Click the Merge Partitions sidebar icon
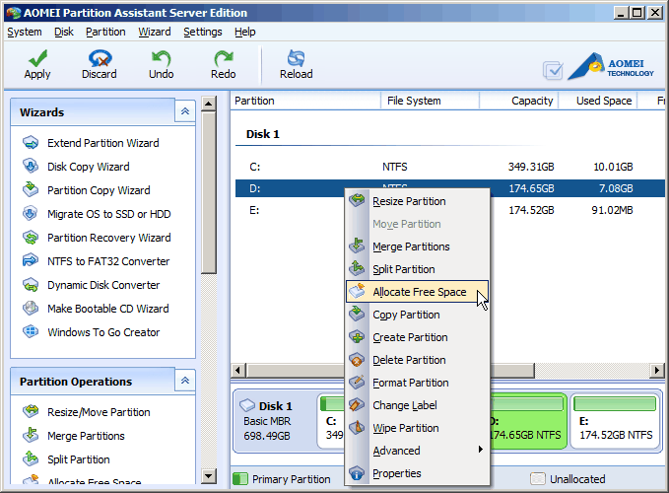The height and width of the screenshot is (493, 669). coord(31,436)
